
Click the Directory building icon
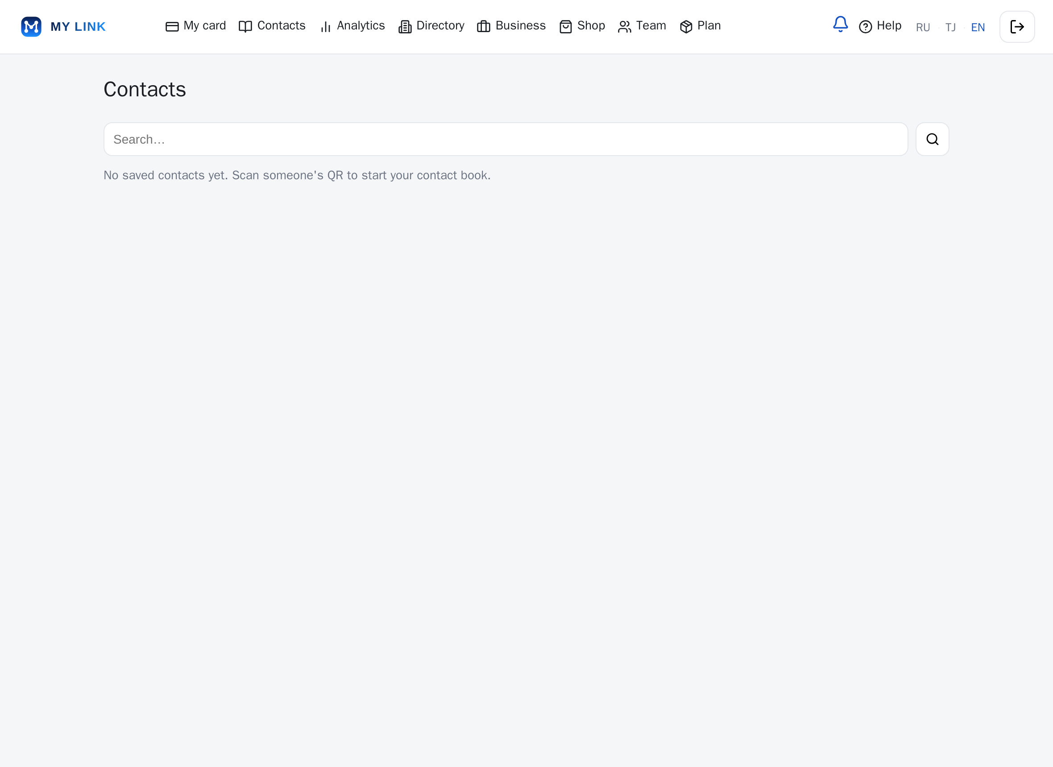tap(405, 27)
